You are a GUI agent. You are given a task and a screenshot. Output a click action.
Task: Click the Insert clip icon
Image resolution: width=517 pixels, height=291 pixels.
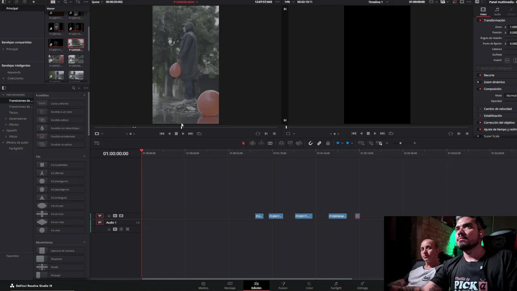point(282,143)
